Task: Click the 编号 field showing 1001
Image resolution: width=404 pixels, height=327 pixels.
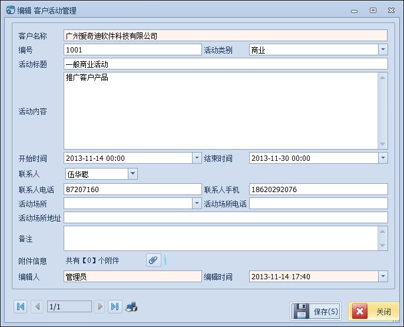Action: (x=133, y=49)
